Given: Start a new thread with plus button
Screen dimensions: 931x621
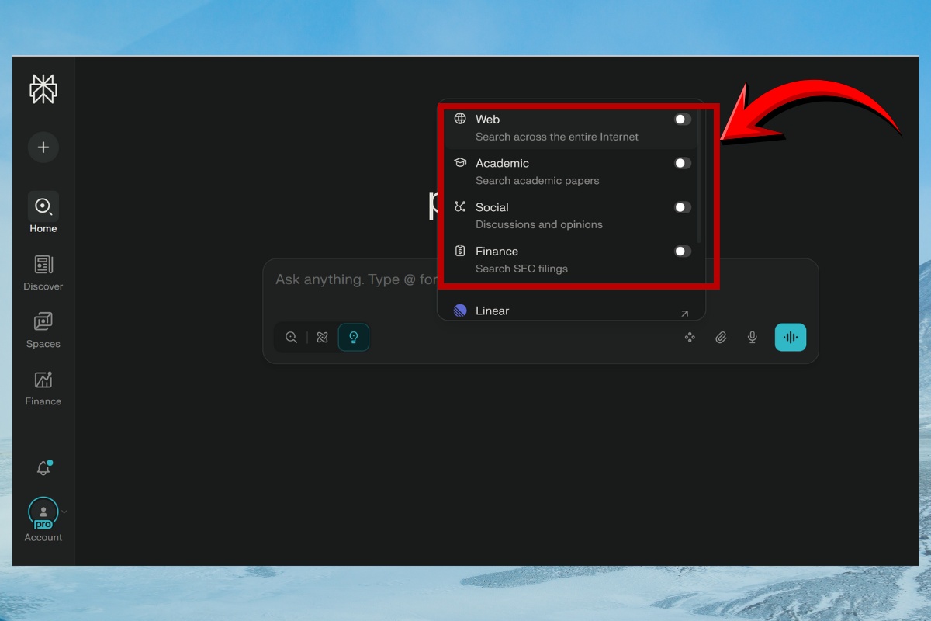Looking at the screenshot, I should click(x=43, y=147).
